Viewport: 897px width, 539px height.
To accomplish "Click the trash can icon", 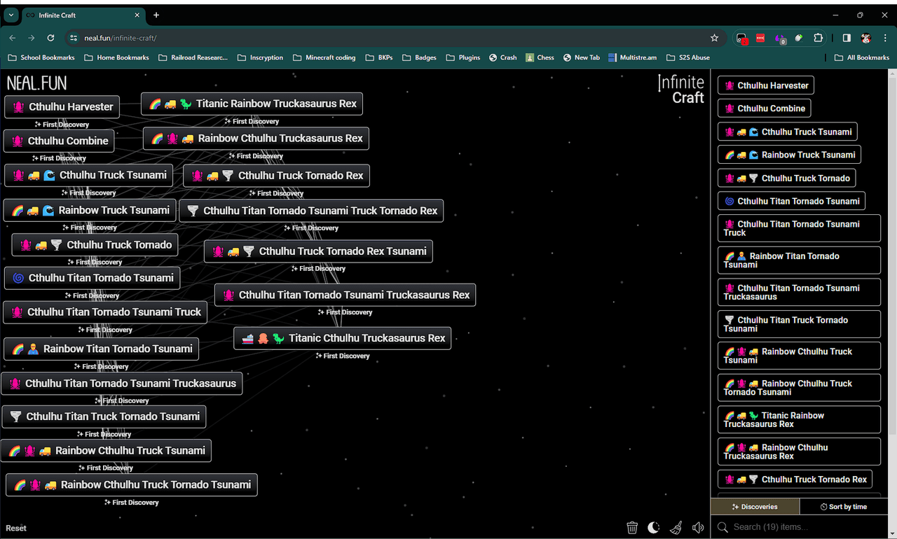I will tap(632, 528).
